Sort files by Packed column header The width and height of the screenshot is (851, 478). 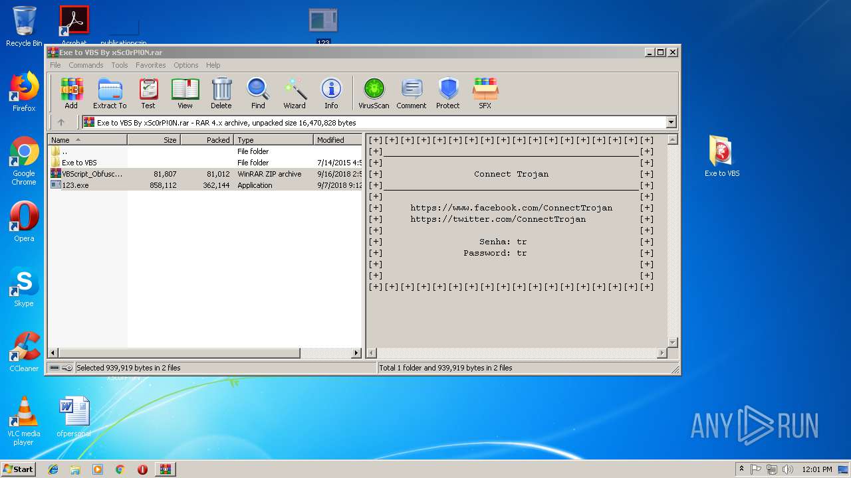(x=207, y=139)
